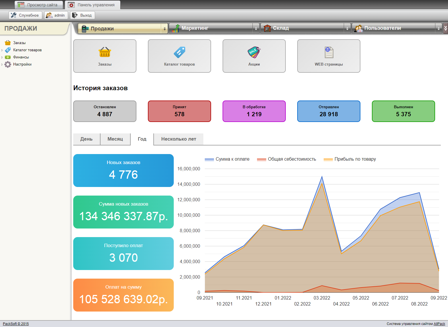448x327 pixels.
Task: Expand the Каталог товаров tree node arrow
Action: [x=2, y=50]
